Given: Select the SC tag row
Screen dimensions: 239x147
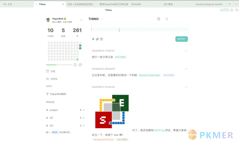Looking at the screenshot, I should [x=65, y=118].
